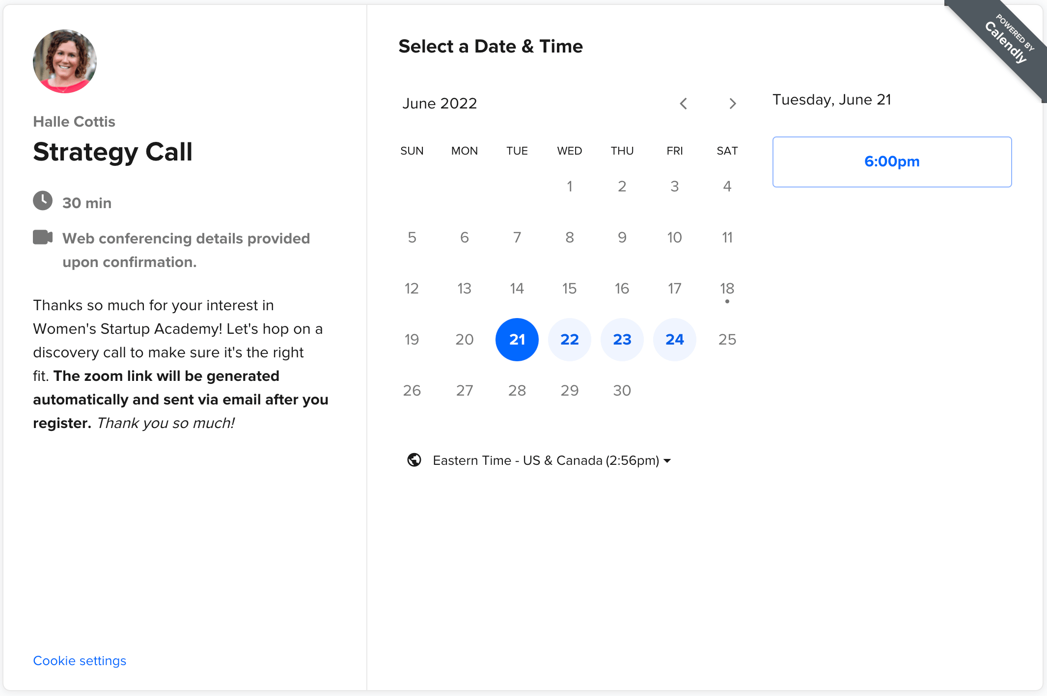1047x696 pixels.
Task: Click unavailable date June 25
Action: (x=727, y=340)
